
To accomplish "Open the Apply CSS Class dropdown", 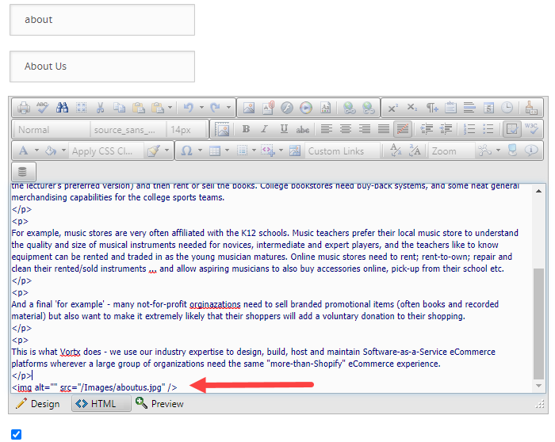I will pos(105,151).
